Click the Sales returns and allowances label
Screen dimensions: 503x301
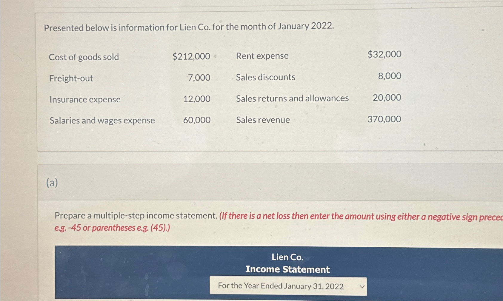[x=292, y=98]
